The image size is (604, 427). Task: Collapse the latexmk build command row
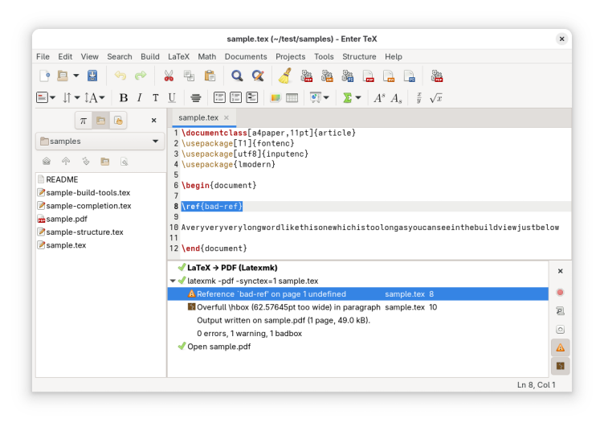coord(173,281)
